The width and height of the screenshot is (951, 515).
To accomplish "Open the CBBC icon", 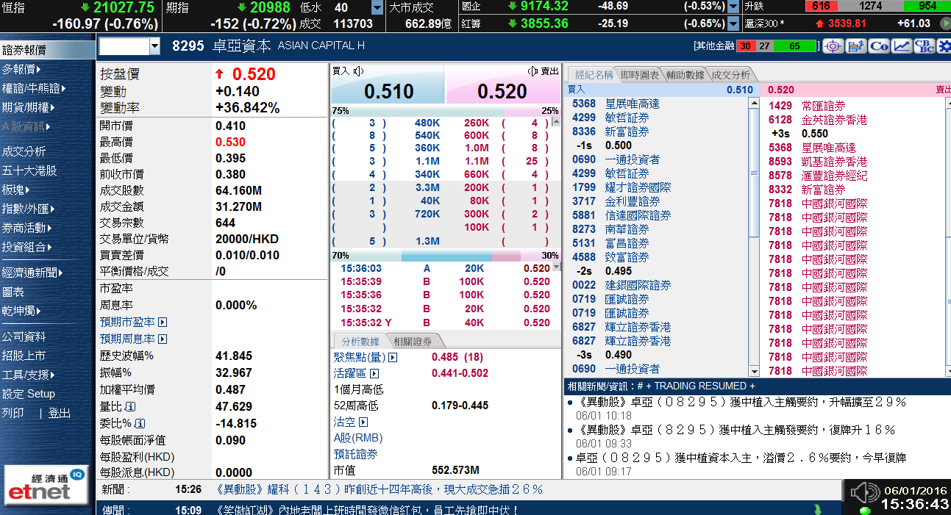I will [x=925, y=46].
